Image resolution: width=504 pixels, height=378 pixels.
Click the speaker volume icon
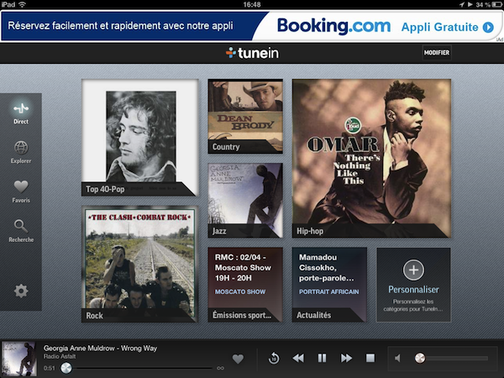pyautogui.click(x=398, y=358)
